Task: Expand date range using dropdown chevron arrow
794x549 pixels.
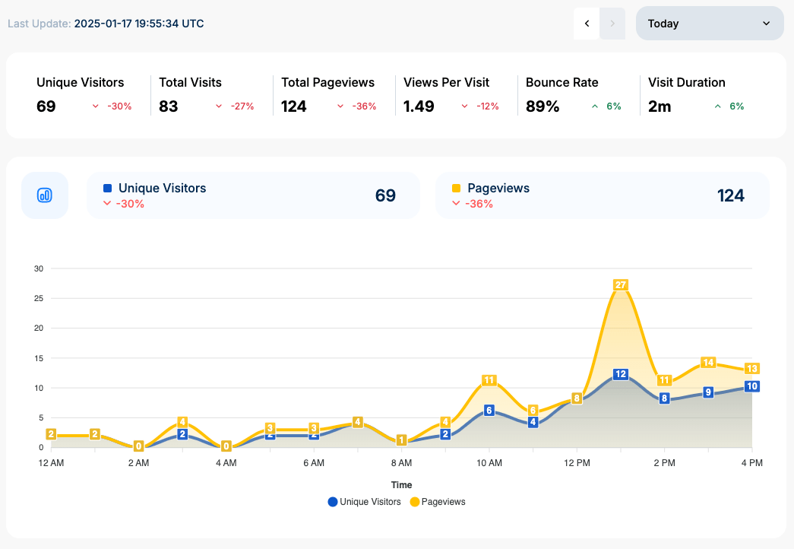Action: tap(766, 24)
